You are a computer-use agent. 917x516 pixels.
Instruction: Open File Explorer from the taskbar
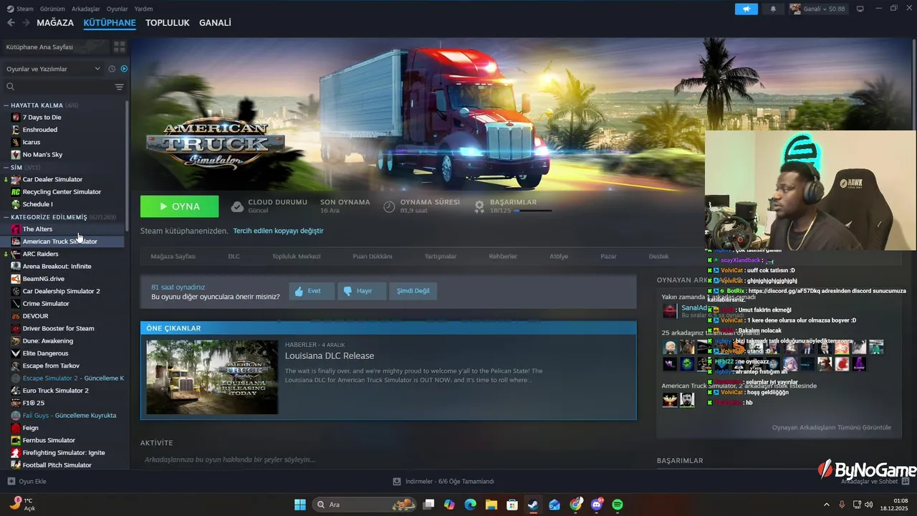491,505
